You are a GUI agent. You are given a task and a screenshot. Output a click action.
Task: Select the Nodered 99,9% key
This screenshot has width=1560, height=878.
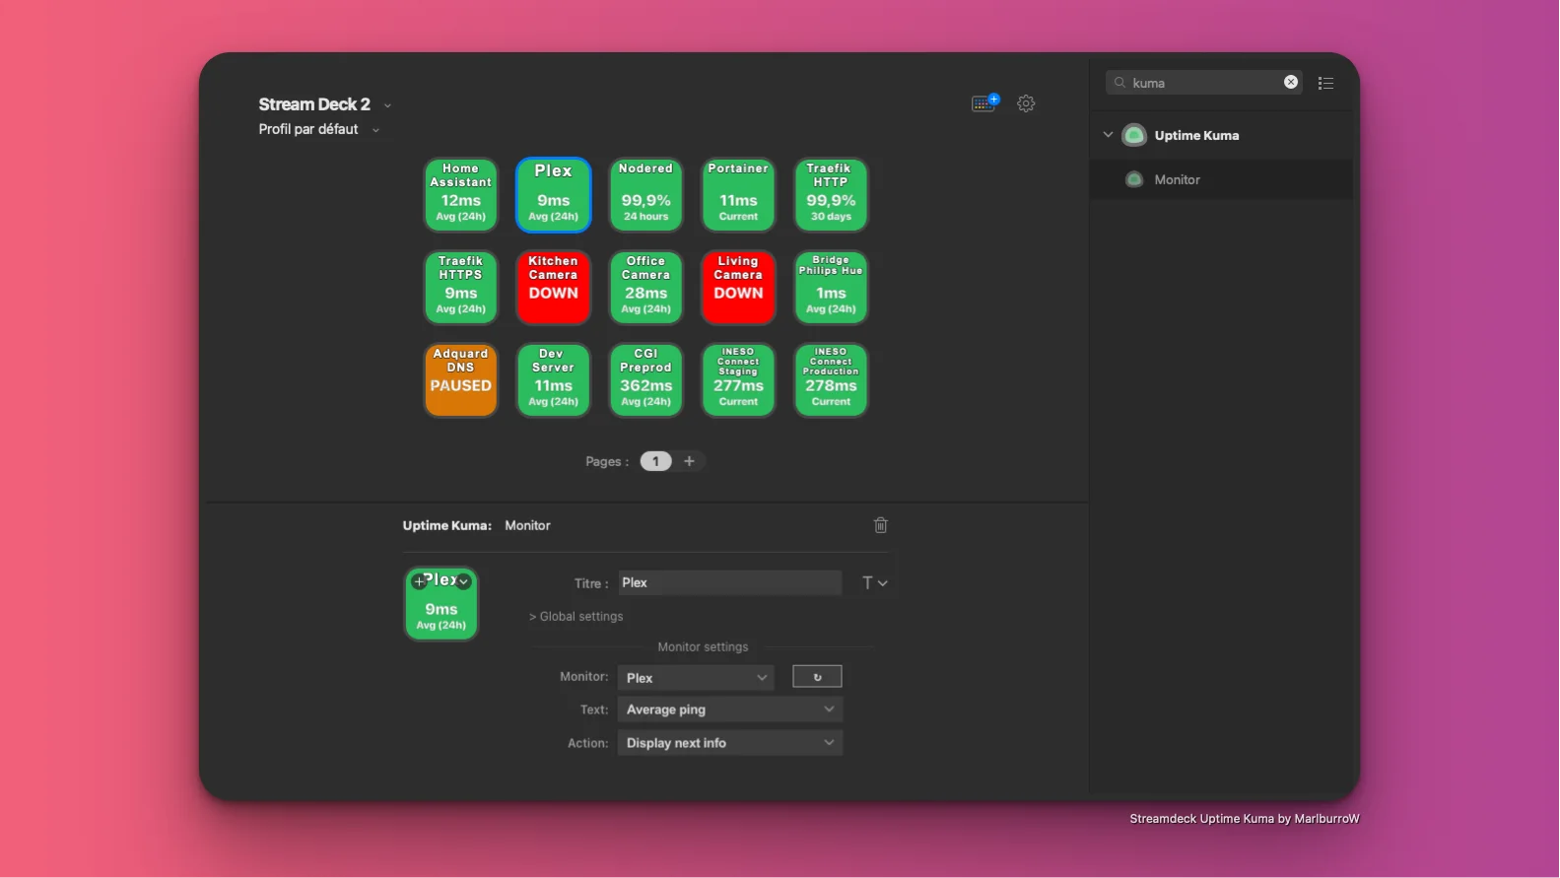click(x=645, y=194)
